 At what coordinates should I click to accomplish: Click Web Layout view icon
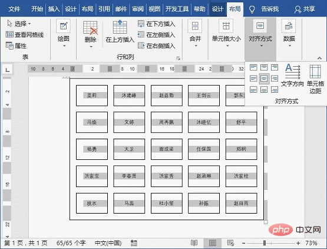coord(230,243)
